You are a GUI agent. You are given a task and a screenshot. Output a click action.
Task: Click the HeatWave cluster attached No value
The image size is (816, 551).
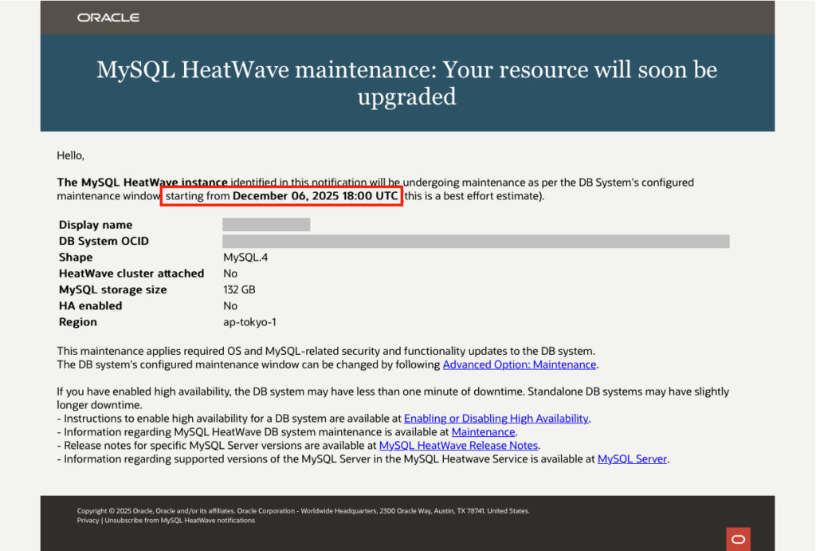click(x=230, y=274)
